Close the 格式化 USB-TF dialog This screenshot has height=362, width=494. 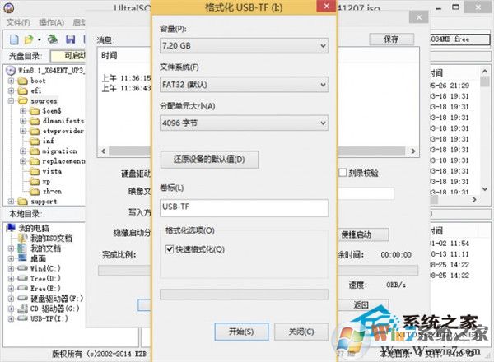327,6
